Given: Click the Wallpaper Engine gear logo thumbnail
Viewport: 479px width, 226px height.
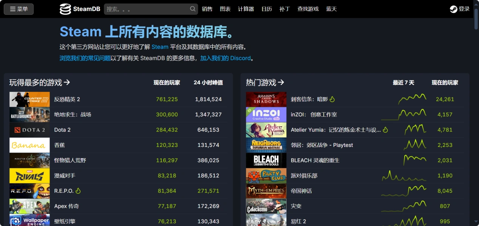Looking at the screenshot, I should (29, 220).
